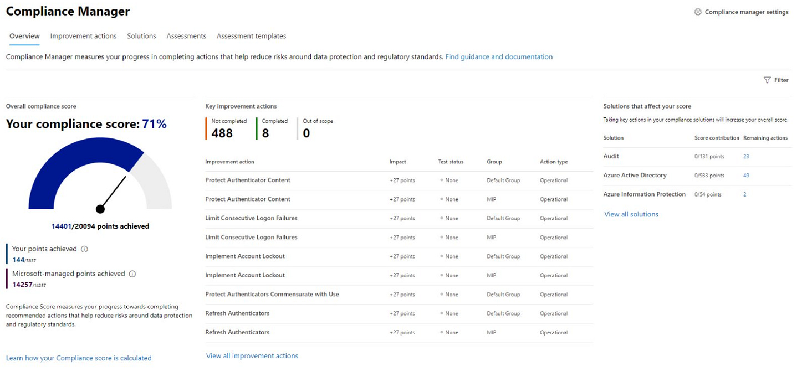The image size is (807, 392).
Task: Click None status icon for Refresh Authenticators
Action: [443, 313]
